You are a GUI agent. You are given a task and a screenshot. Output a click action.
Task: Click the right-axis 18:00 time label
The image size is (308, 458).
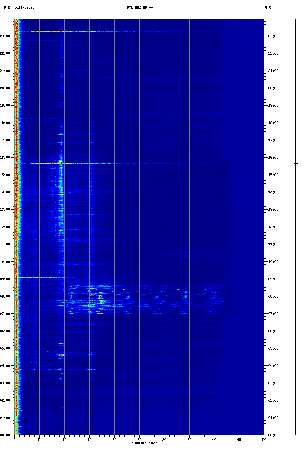[x=273, y=123]
